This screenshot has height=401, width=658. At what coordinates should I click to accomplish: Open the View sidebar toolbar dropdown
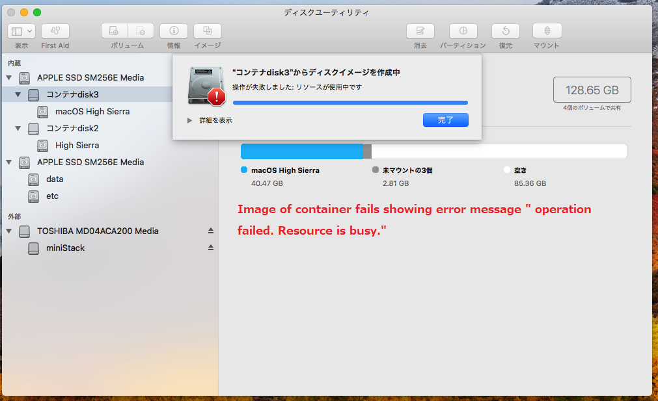(x=21, y=31)
